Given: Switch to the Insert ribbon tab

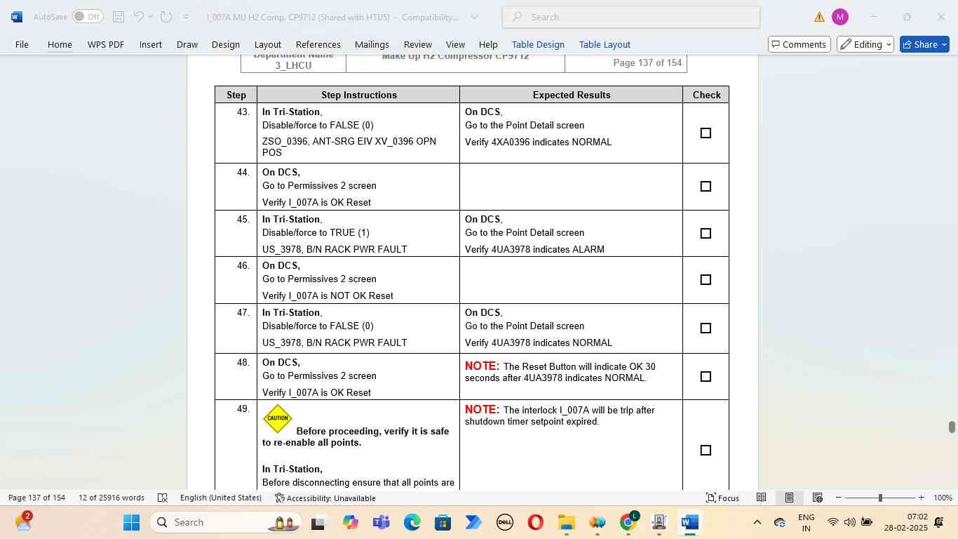Looking at the screenshot, I should coord(150,44).
